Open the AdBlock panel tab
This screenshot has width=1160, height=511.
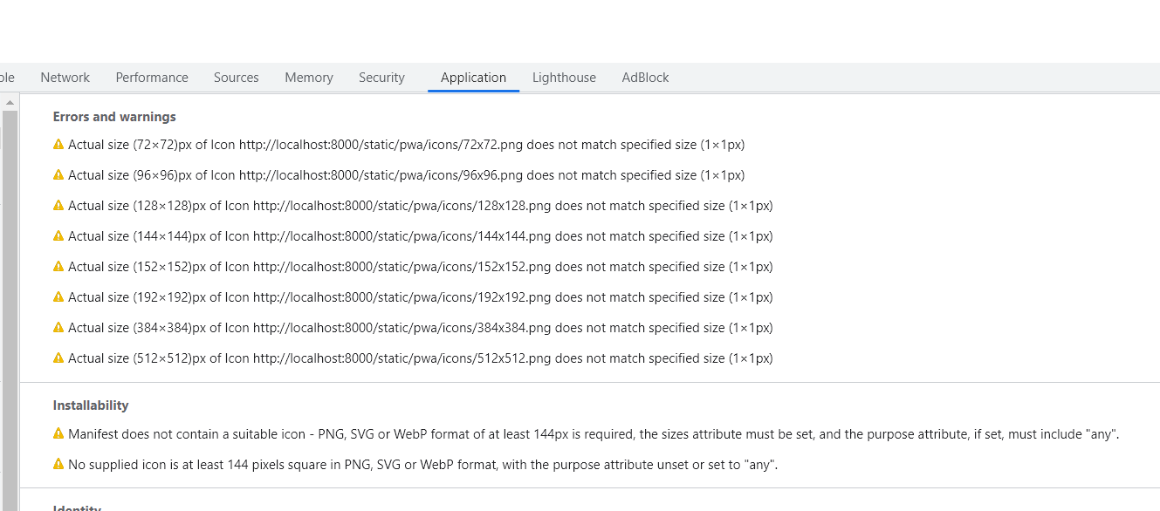645,78
